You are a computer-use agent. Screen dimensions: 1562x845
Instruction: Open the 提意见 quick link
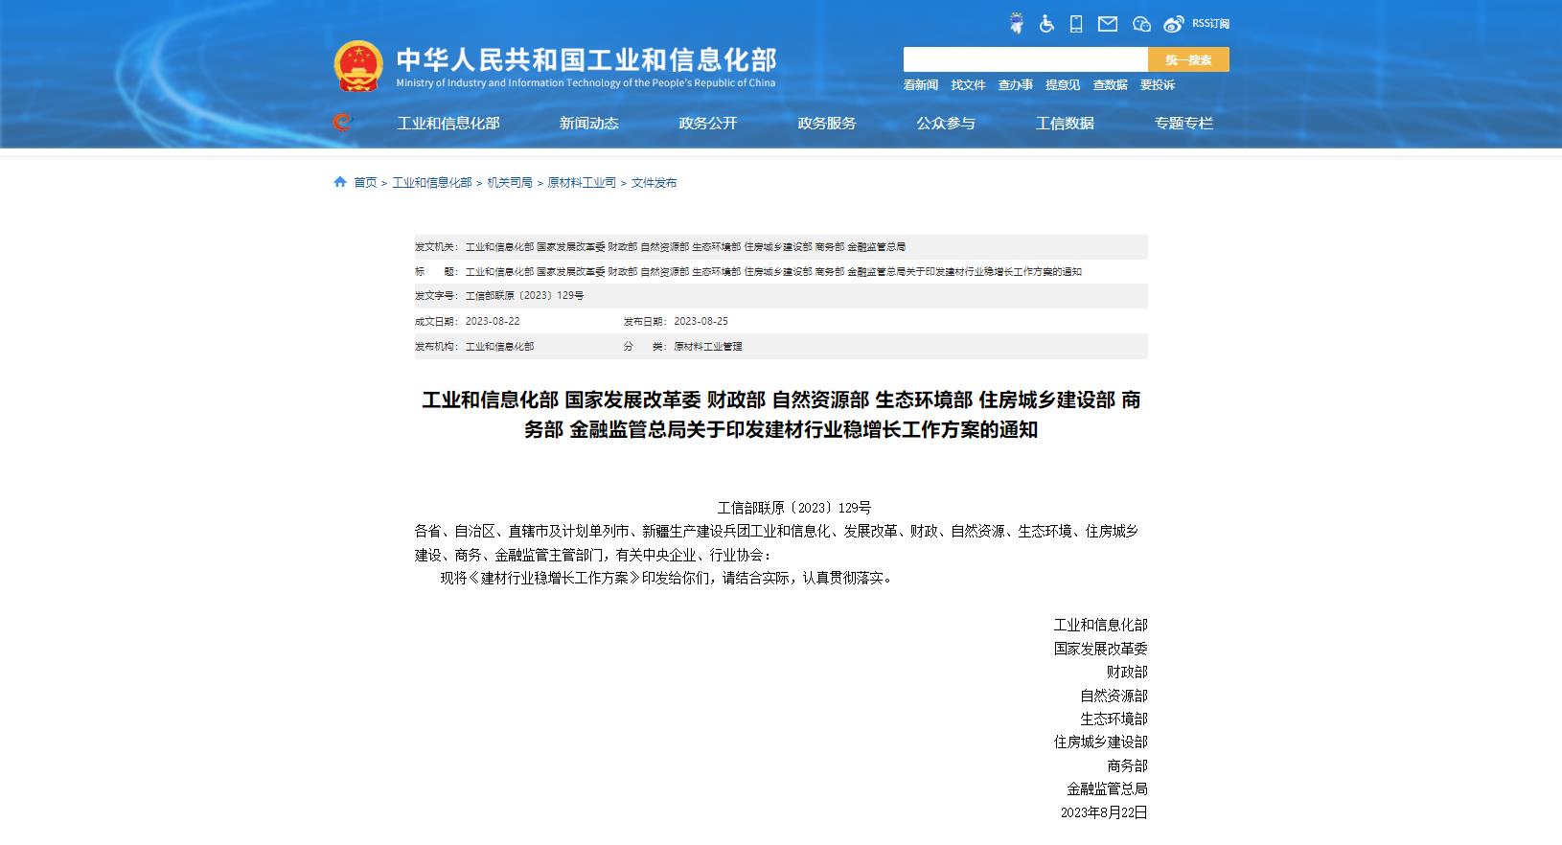tap(1063, 85)
